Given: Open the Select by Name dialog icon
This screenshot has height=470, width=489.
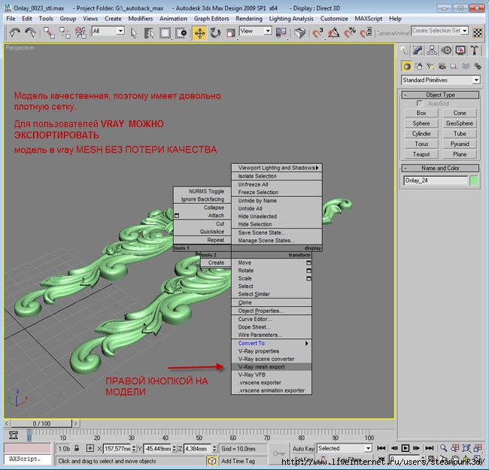Looking at the screenshot, I should point(149,32).
